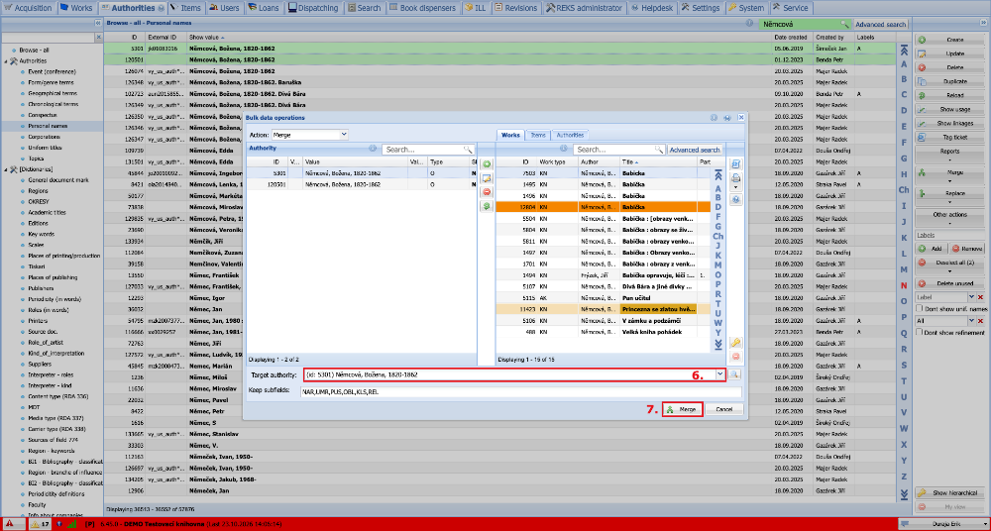Click letter N in the main alphabet index
Viewport: 991px width, 531px height.
point(904,285)
